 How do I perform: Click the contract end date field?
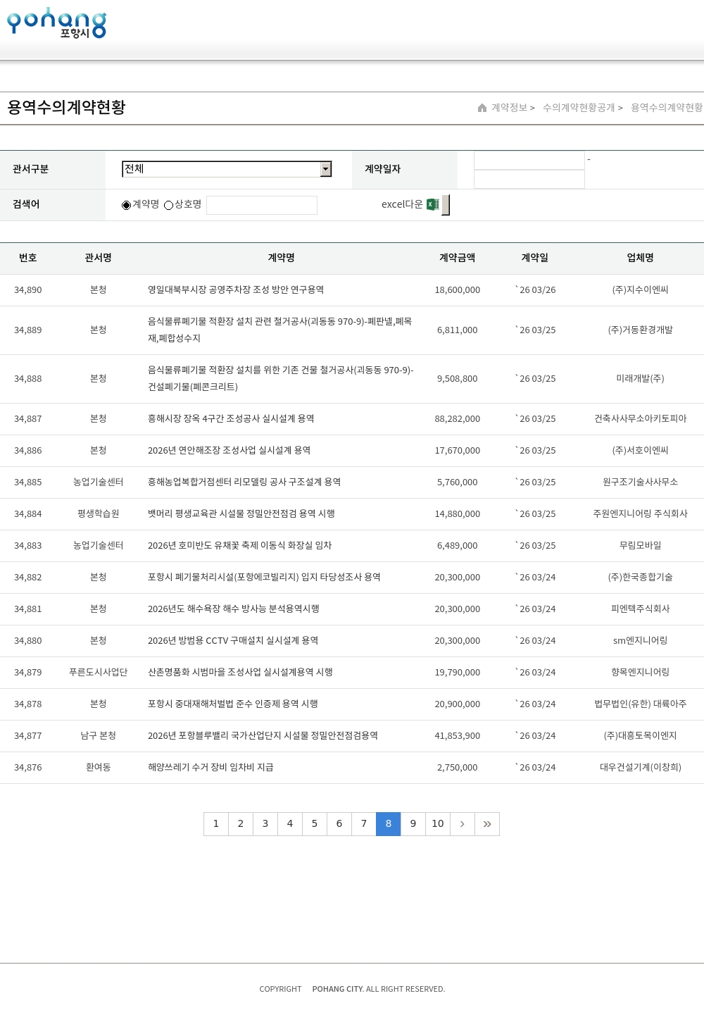point(529,180)
